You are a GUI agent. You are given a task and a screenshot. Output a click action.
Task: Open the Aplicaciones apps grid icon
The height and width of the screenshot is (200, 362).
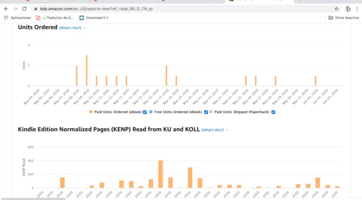pos(6,18)
